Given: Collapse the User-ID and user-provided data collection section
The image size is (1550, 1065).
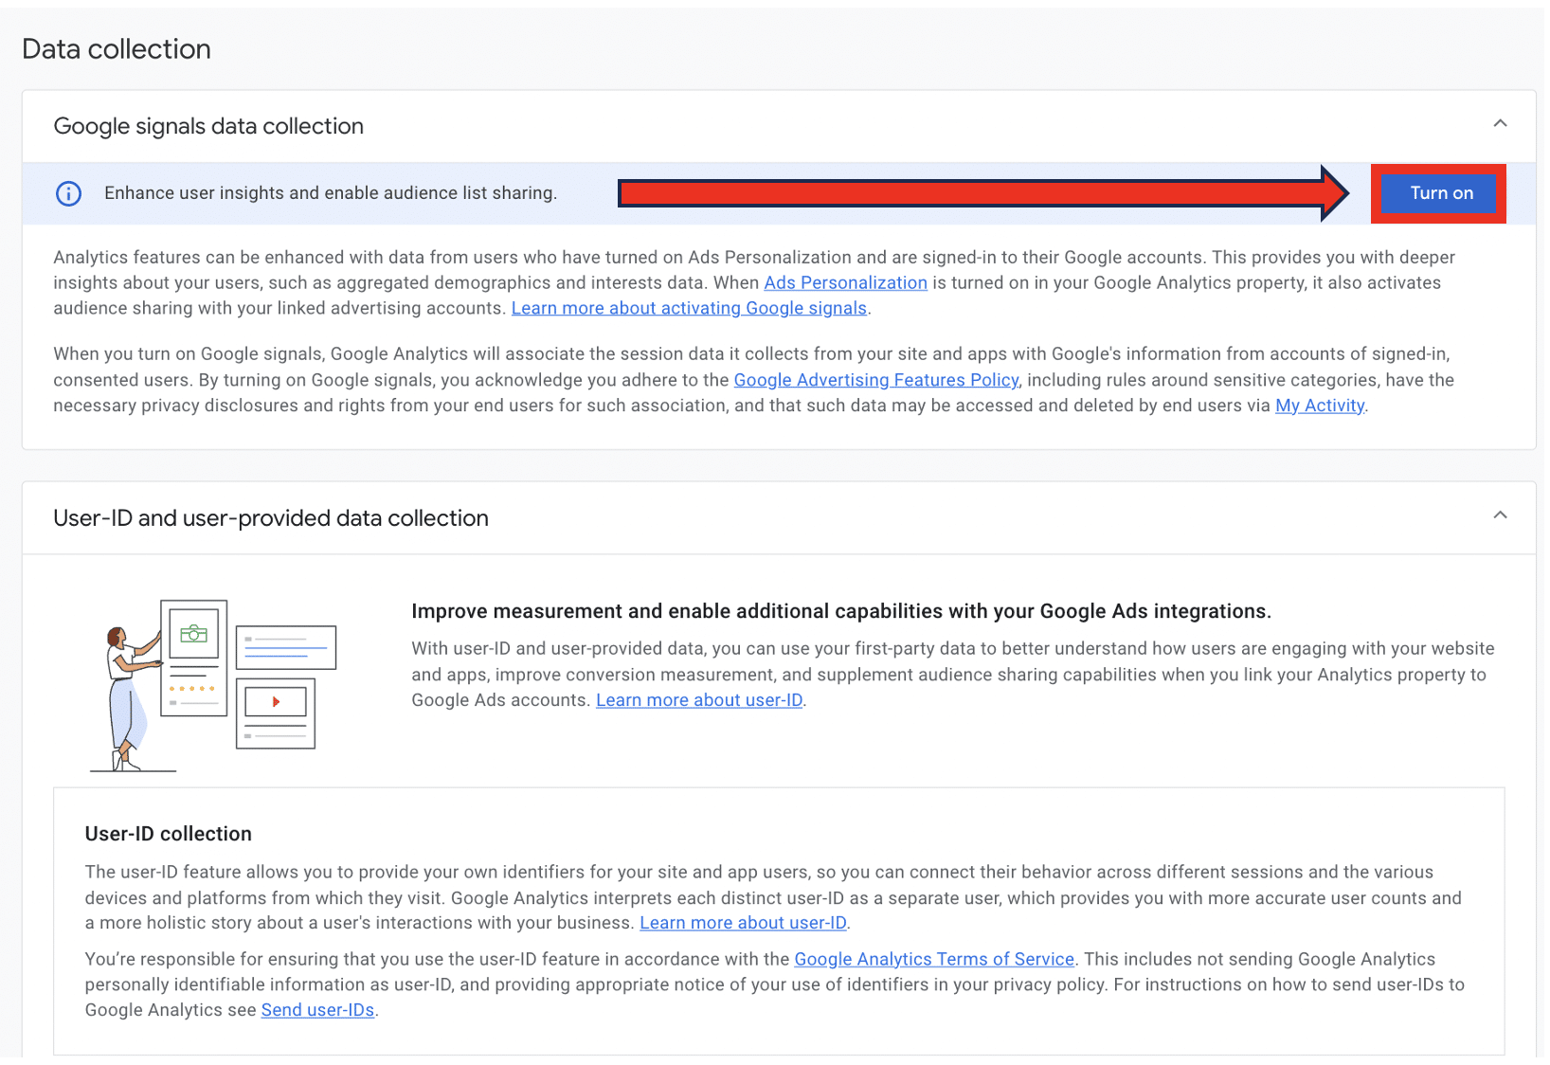Looking at the screenshot, I should click(1500, 514).
